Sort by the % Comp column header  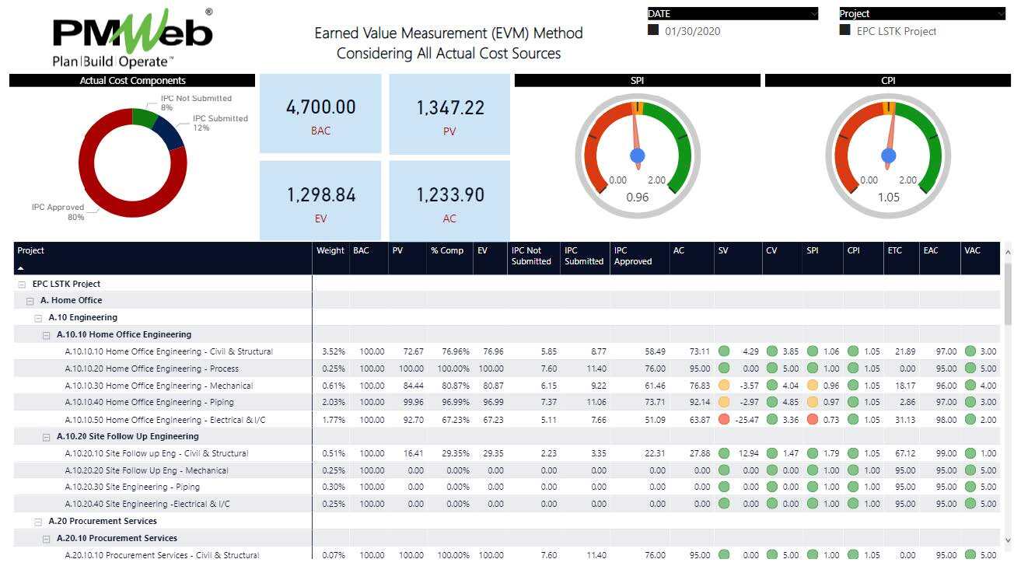(x=447, y=251)
